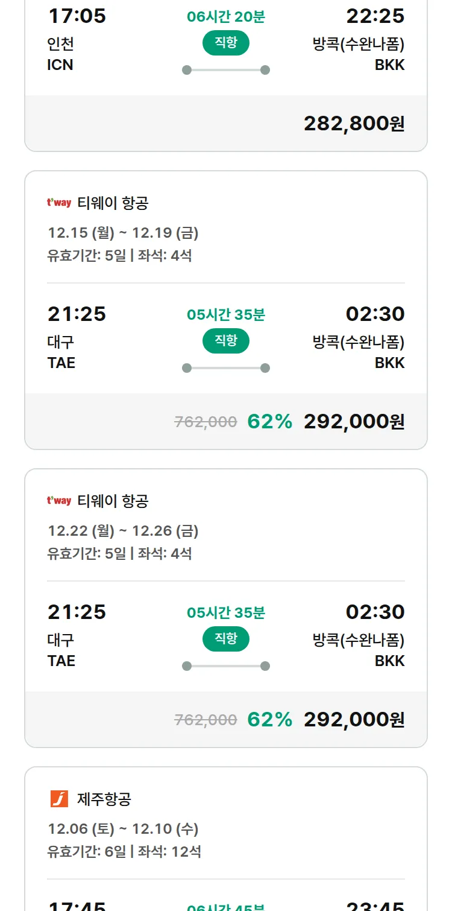
Task: Select the 282,800원 fare
Action: (354, 123)
